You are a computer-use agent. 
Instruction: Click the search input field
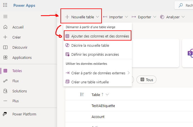[184, 5]
